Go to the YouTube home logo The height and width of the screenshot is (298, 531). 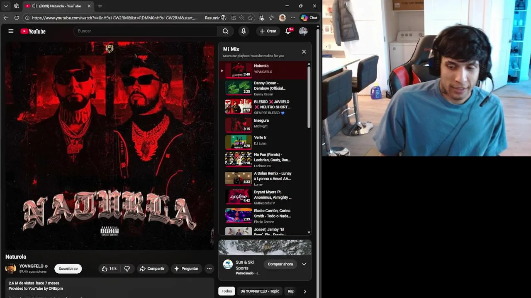click(x=33, y=31)
